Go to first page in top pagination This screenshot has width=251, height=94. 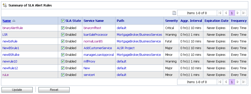point(220,13)
